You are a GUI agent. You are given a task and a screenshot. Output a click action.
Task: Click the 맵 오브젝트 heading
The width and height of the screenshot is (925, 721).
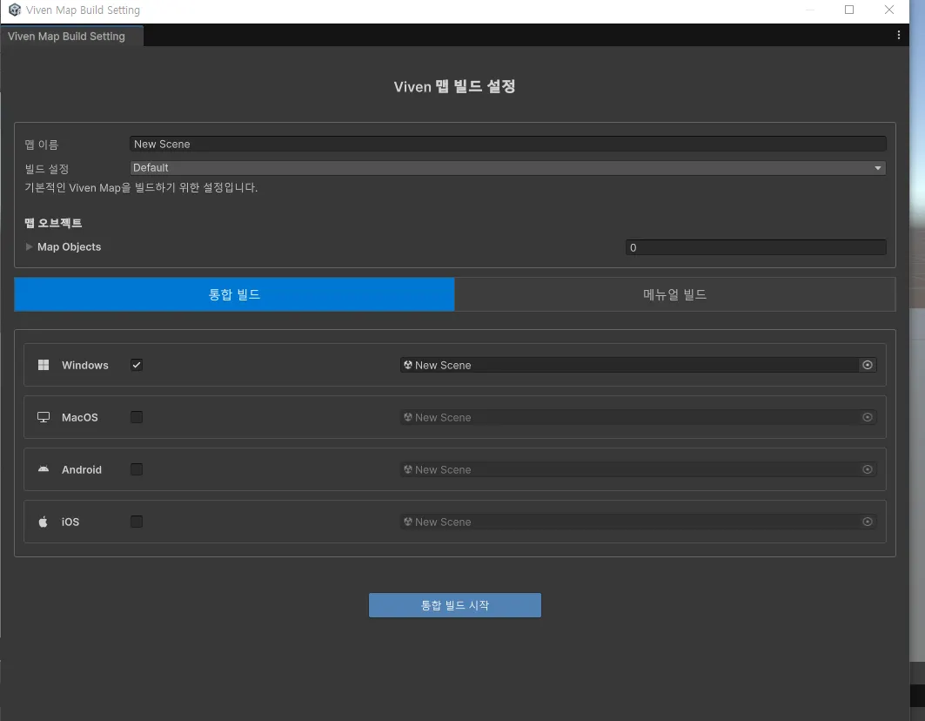pos(53,223)
